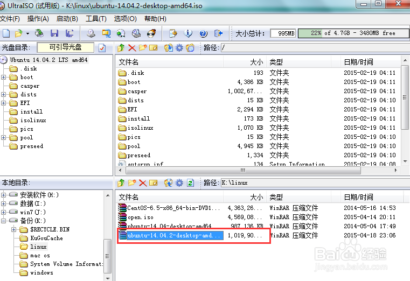
Task: Click gear properties icon in image toolbar
Action: (179, 48)
